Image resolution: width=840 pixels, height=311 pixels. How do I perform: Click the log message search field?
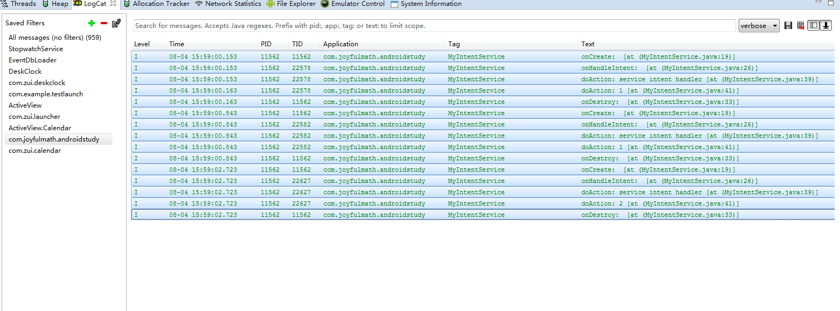434,25
